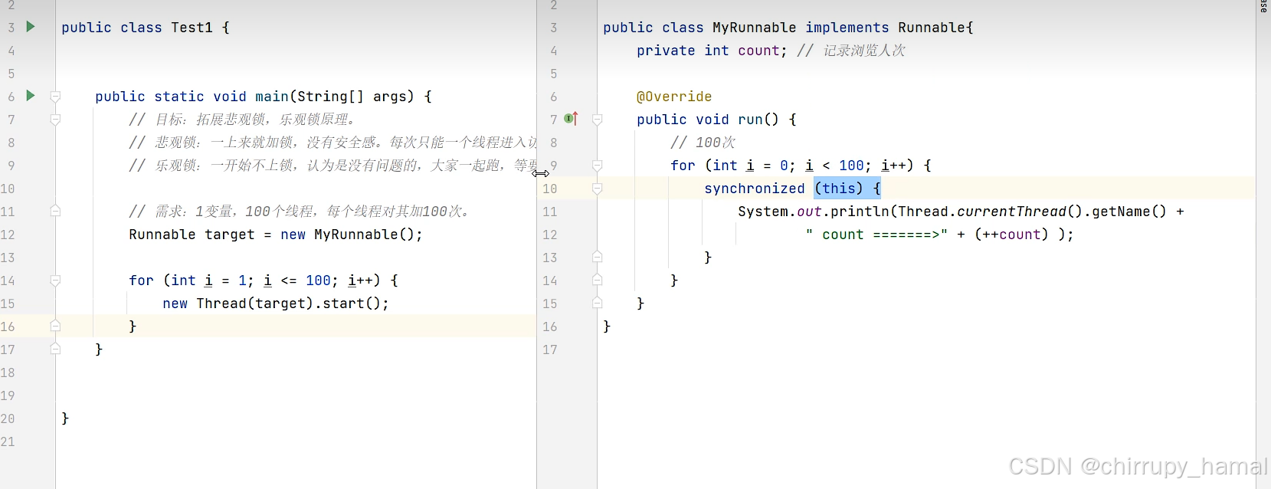Click the fold end marker on Test1 line 16
This screenshot has height=489, width=1271.
[55, 326]
